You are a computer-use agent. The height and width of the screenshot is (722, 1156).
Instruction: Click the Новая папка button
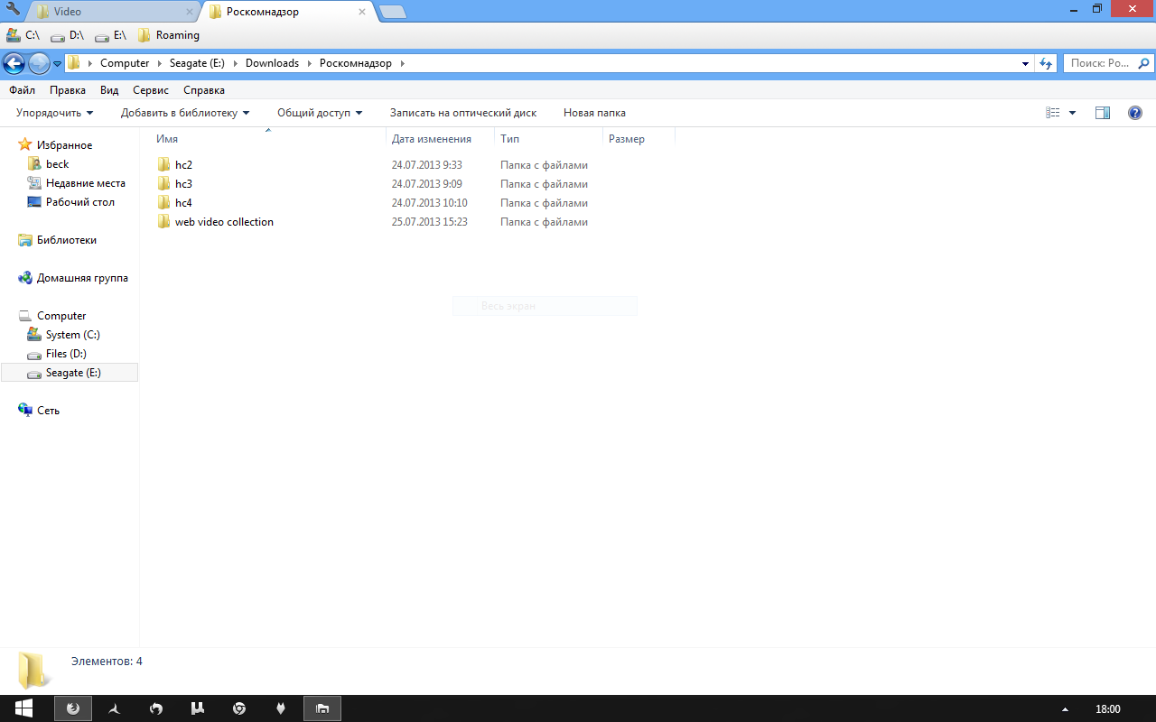[594, 113]
